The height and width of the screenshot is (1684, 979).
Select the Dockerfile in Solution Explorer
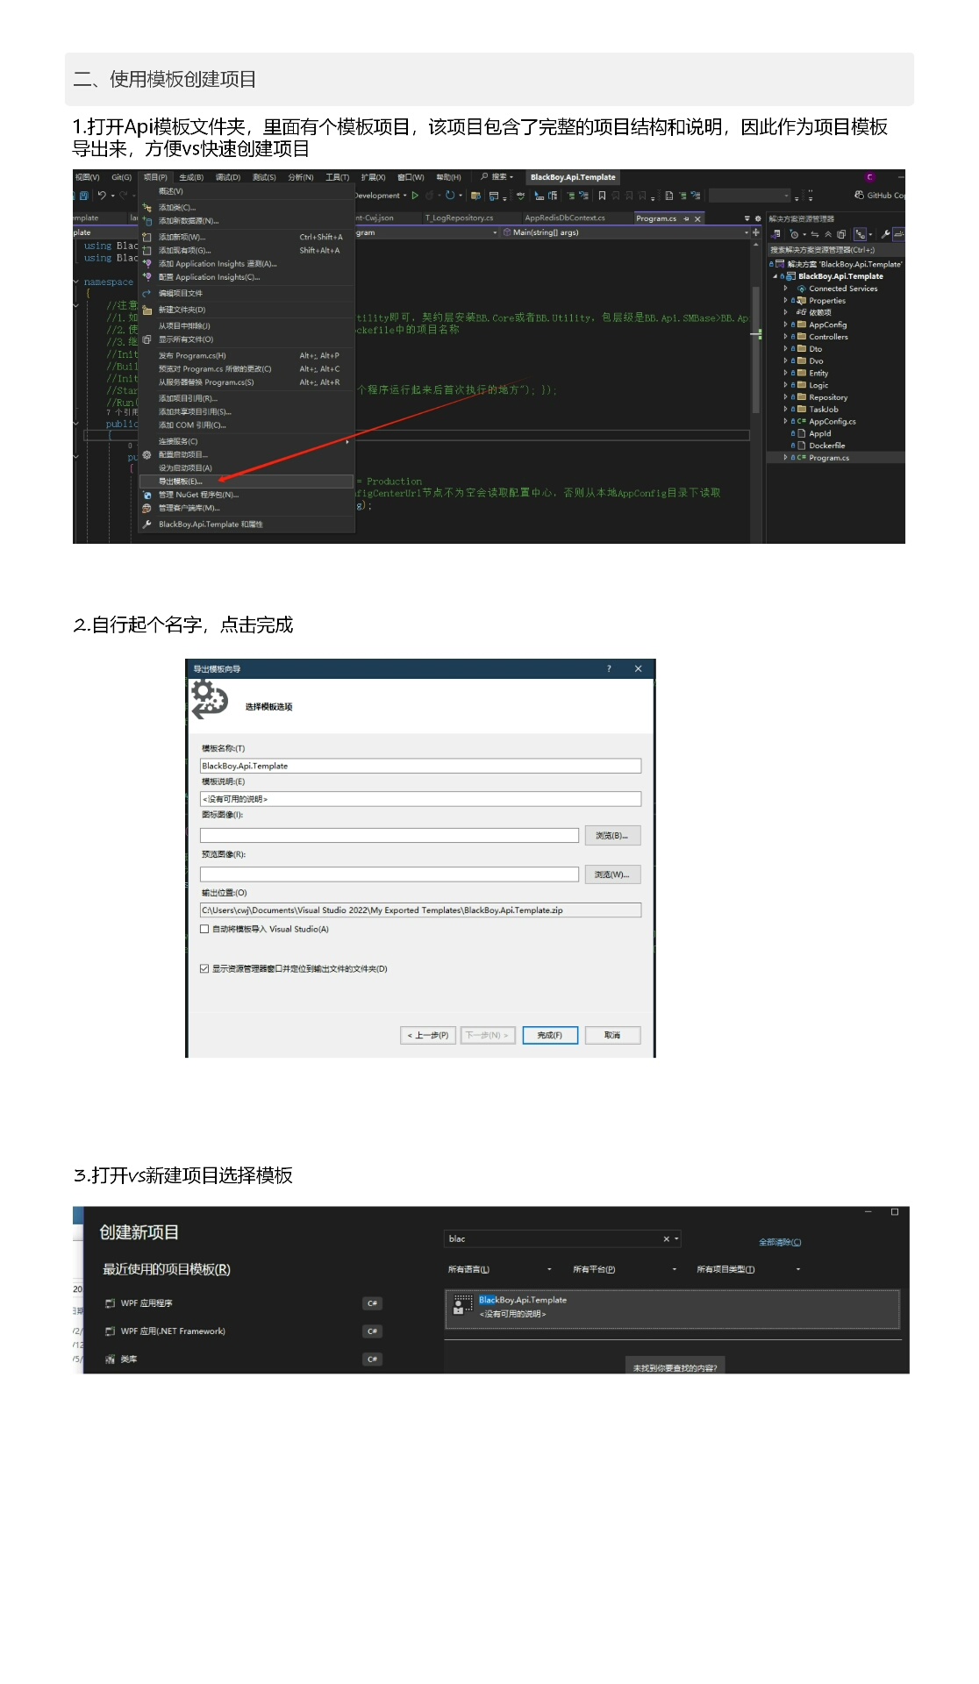(827, 446)
